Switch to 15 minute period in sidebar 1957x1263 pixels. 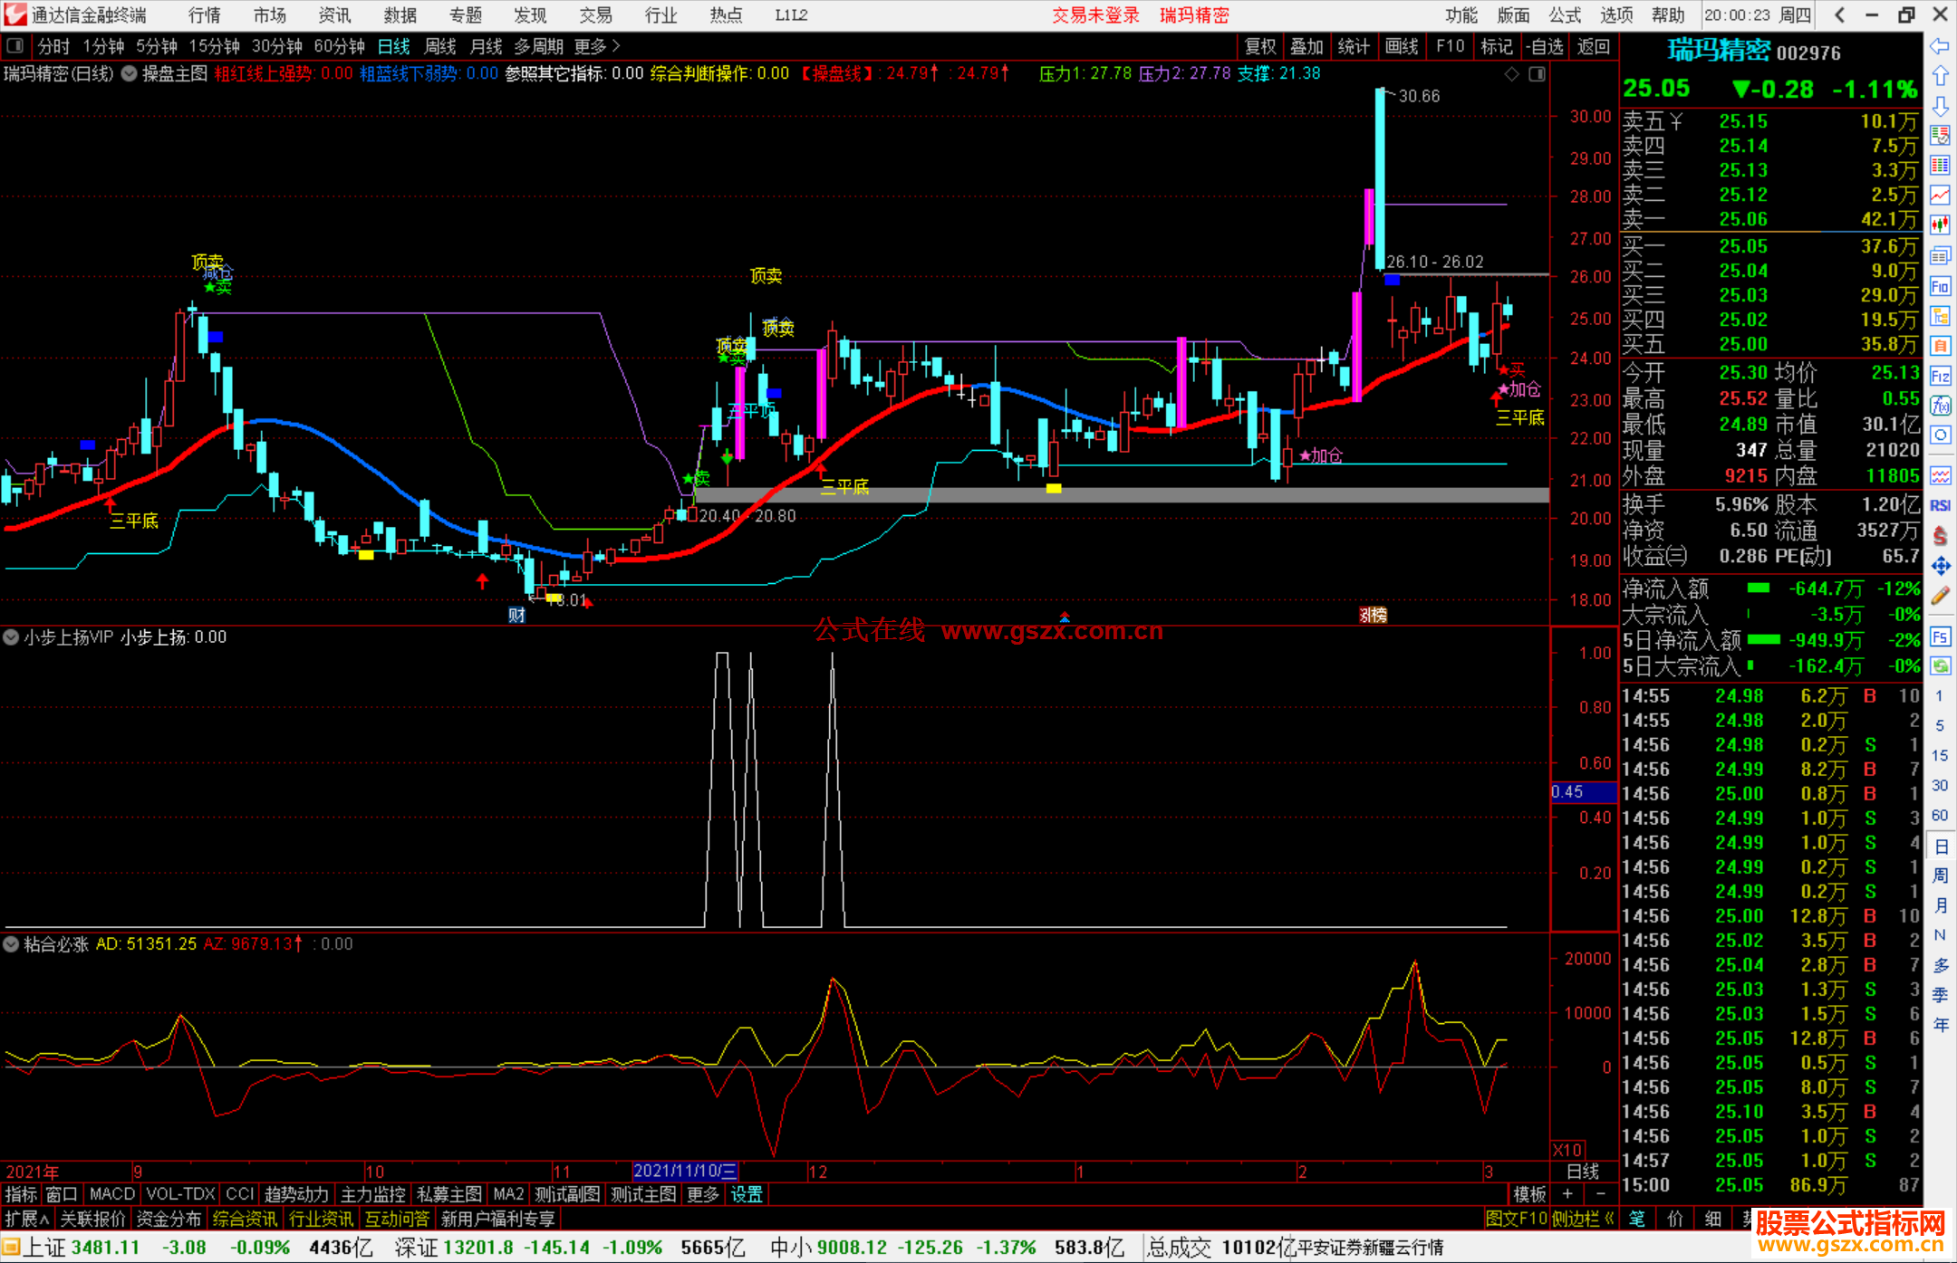[1939, 756]
